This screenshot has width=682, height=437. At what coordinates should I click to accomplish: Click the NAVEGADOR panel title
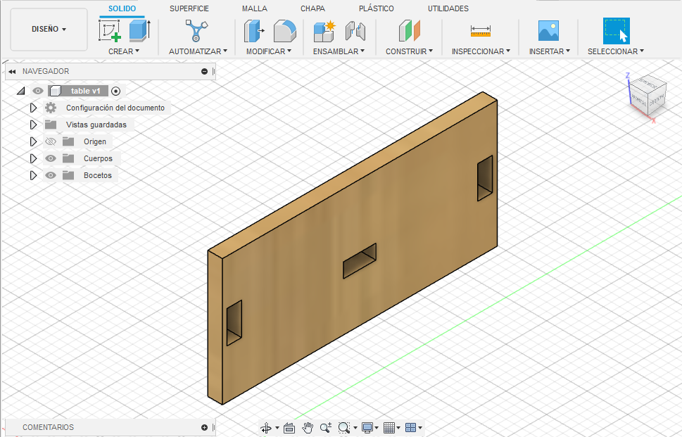(46, 71)
